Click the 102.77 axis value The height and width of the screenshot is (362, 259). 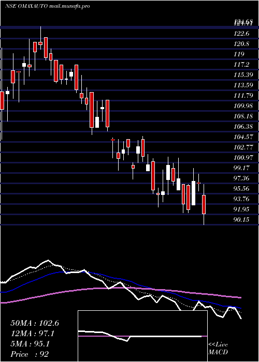tap(243, 147)
